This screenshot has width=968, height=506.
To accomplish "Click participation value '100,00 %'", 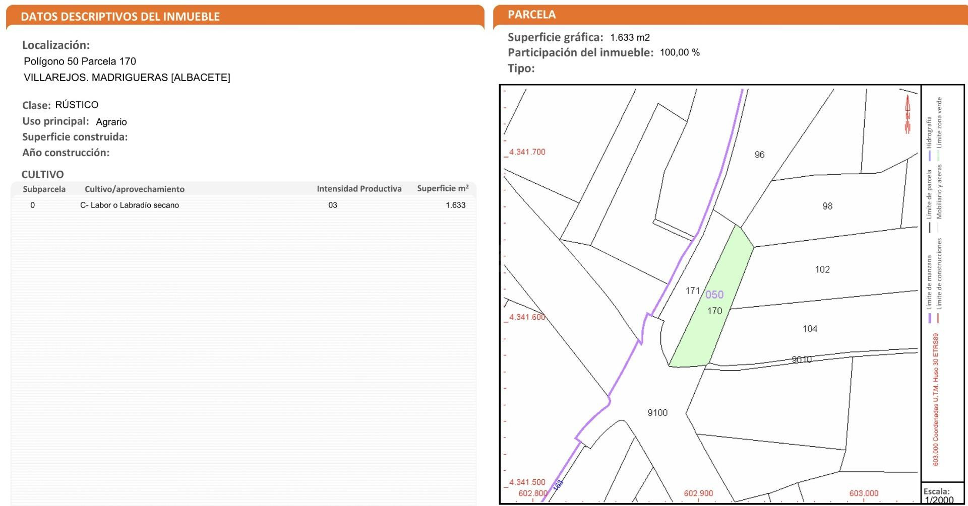I will pos(680,53).
